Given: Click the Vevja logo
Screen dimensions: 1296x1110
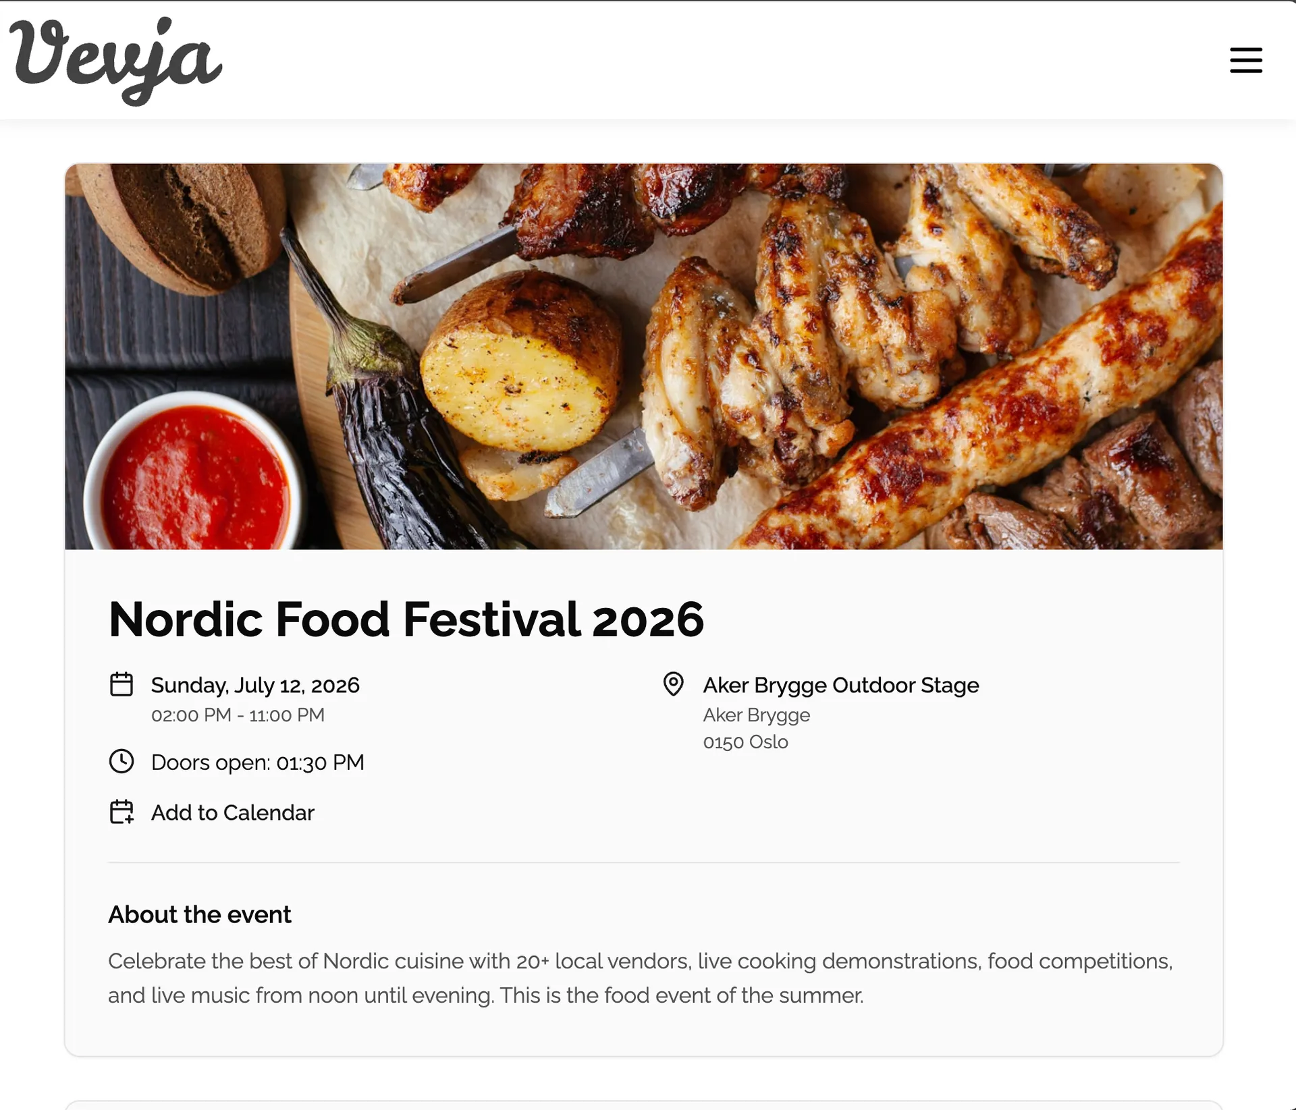Looking at the screenshot, I should pos(116,61).
